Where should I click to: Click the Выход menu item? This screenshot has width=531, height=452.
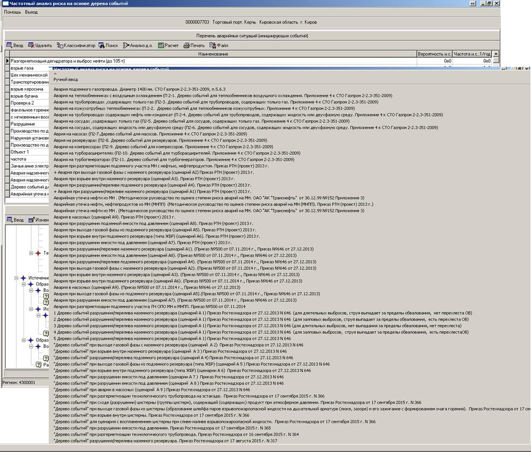[31, 12]
